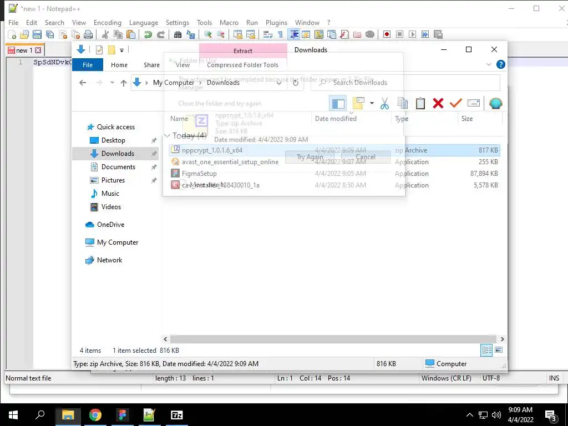Open Function List icon in Notepad++
Screen dimensions: 568x426
click(344, 34)
